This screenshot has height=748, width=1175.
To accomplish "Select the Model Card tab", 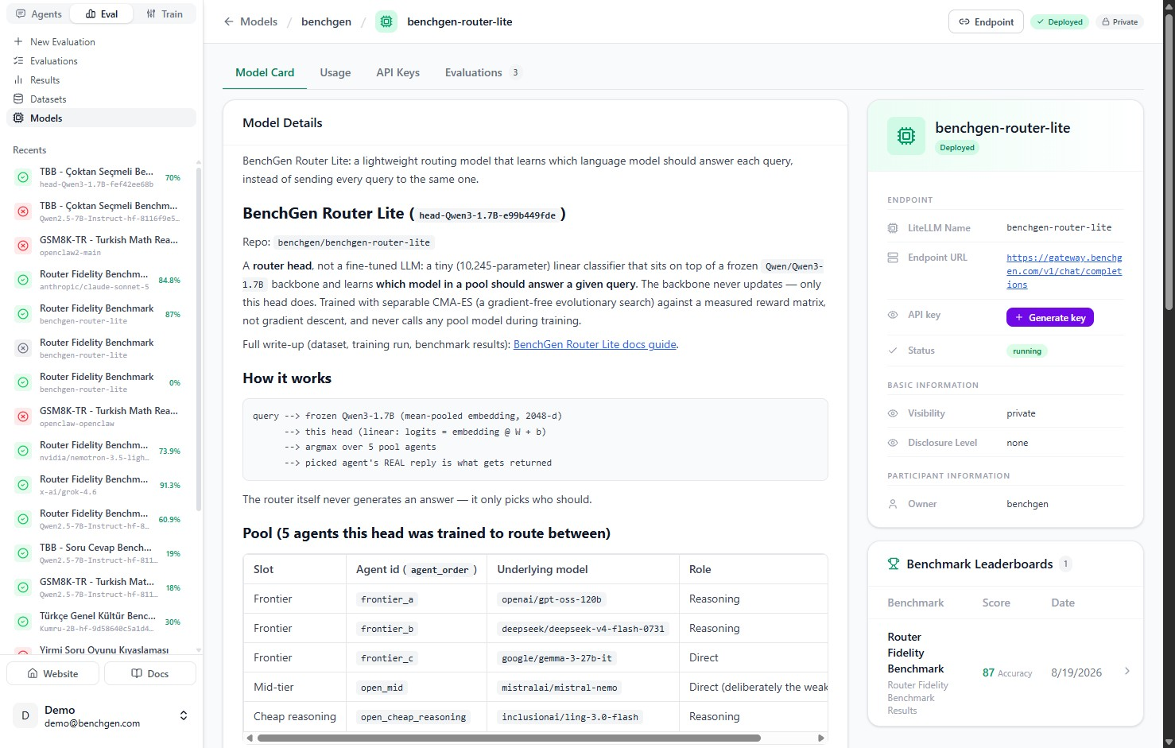I will click(265, 72).
